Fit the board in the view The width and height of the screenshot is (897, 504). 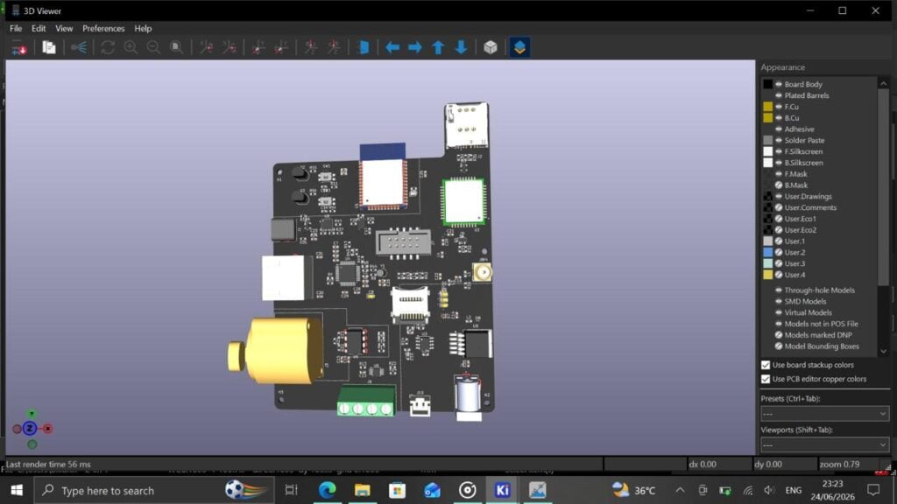(176, 47)
